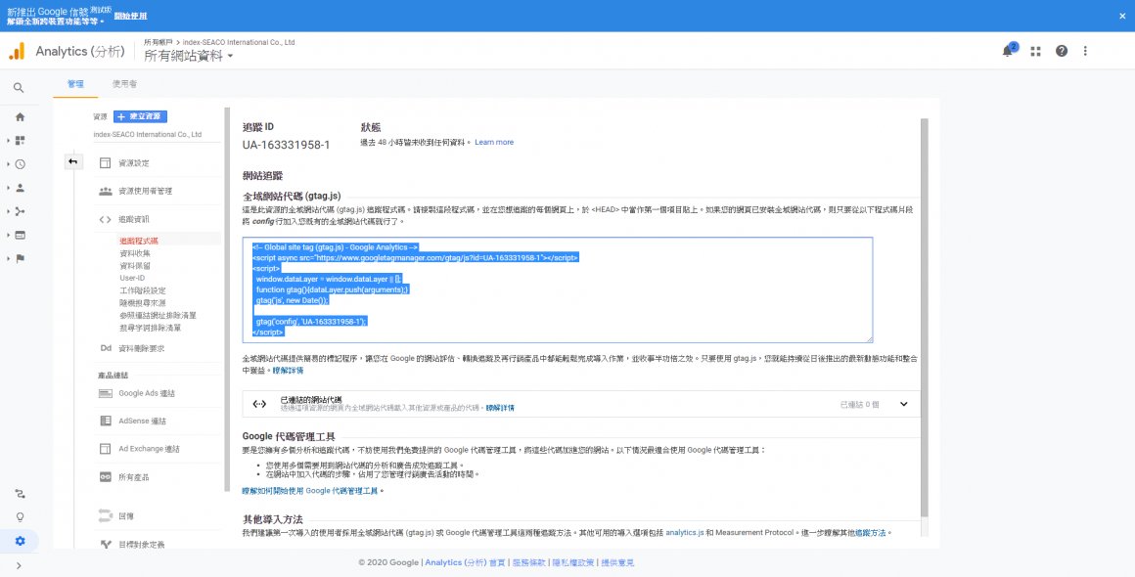Expand Realtime menu arrow in left rail

coord(8,164)
